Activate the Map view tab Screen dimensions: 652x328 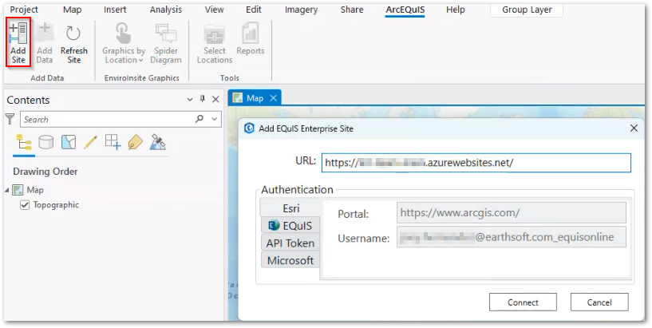click(x=255, y=98)
